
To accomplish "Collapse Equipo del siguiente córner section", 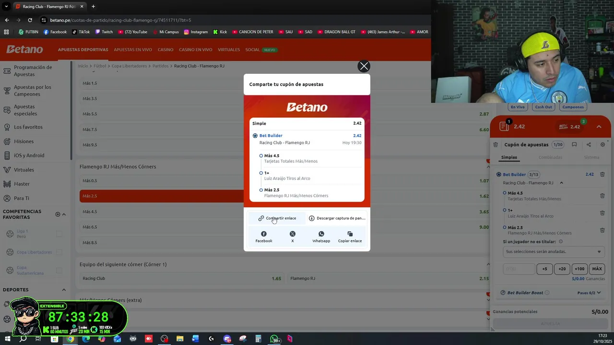I will point(488,264).
